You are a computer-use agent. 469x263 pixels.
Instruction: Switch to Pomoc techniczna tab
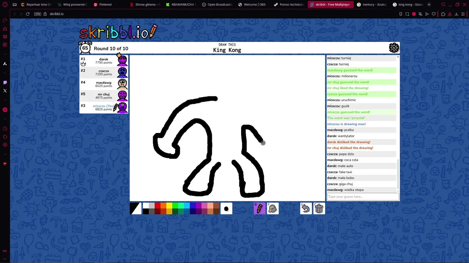click(289, 4)
